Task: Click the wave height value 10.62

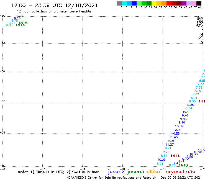Action: tap(179, 126)
